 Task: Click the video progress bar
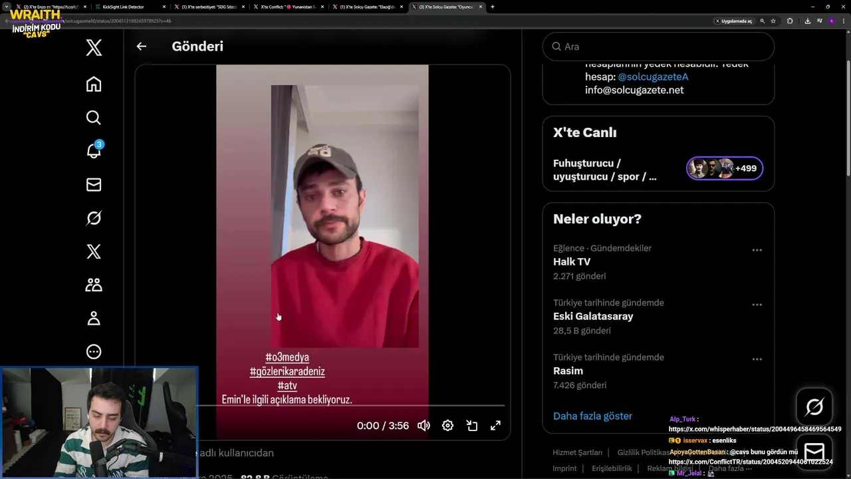click(x=351, y=405)
